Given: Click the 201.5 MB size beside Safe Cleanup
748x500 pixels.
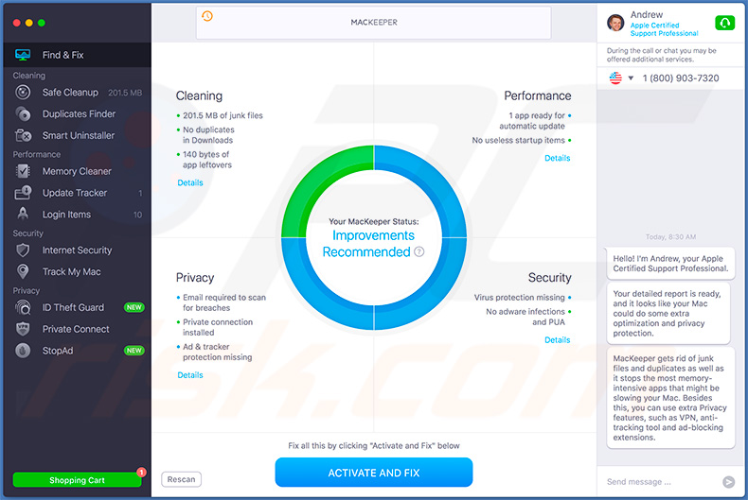Looking at the screenshot, I should click(x=125, y=93).
